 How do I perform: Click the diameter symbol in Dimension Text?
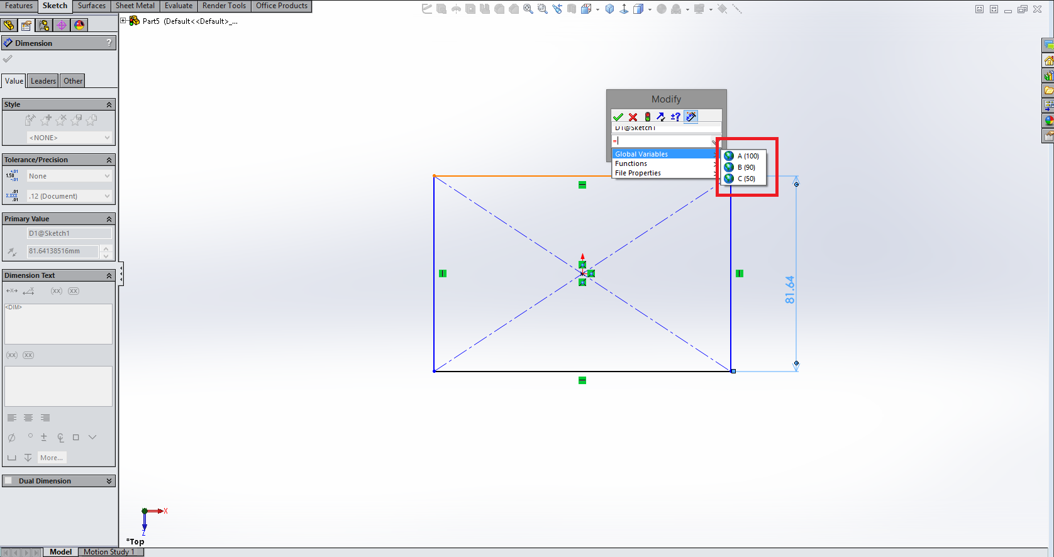11,438
